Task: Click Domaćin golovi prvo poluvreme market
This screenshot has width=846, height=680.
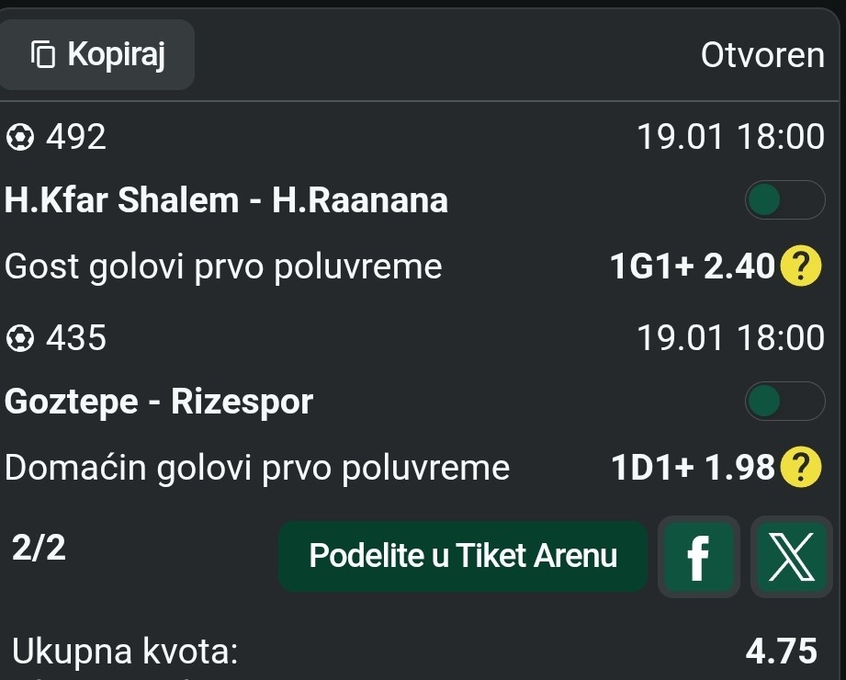Action: click(x=256, y=469)
